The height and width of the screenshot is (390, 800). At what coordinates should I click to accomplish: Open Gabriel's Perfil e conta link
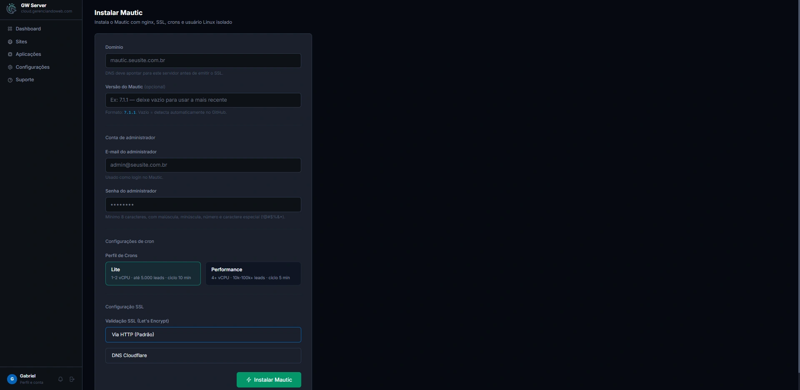coord(31,382)
